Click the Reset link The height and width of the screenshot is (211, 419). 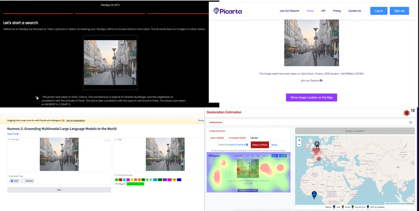(274, 145)
